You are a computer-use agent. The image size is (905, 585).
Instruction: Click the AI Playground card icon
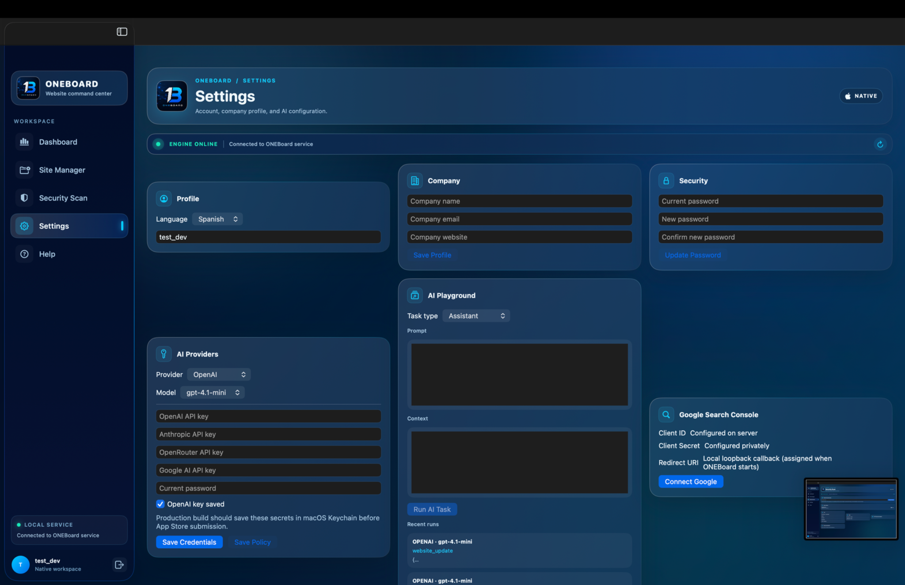click(x=414, y=295)
